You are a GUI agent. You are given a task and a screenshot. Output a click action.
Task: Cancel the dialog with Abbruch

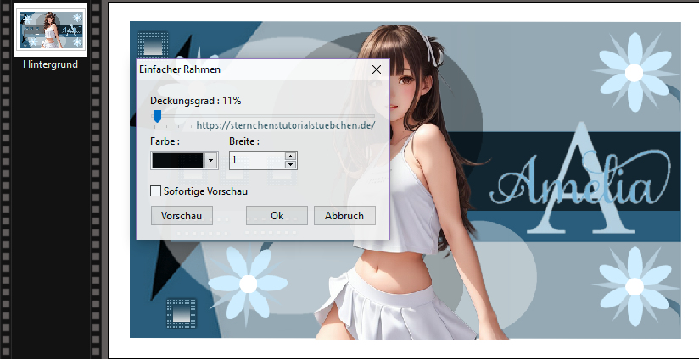coord(344,216)
